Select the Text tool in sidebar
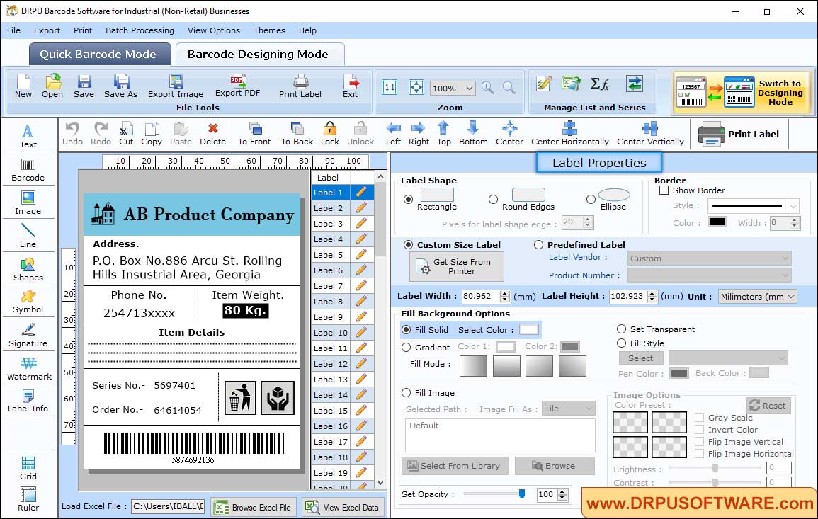This screenshot has width=818, height=519. click(28, 136)
